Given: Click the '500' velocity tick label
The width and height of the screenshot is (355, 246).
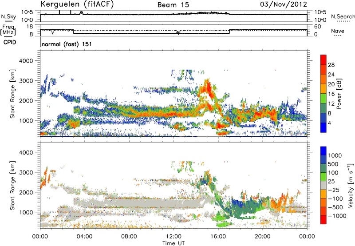Looking at the screenshot, I should (333, 164).
